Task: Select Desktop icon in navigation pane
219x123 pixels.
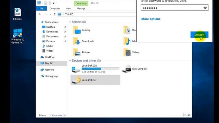Action: click(44, 27)
